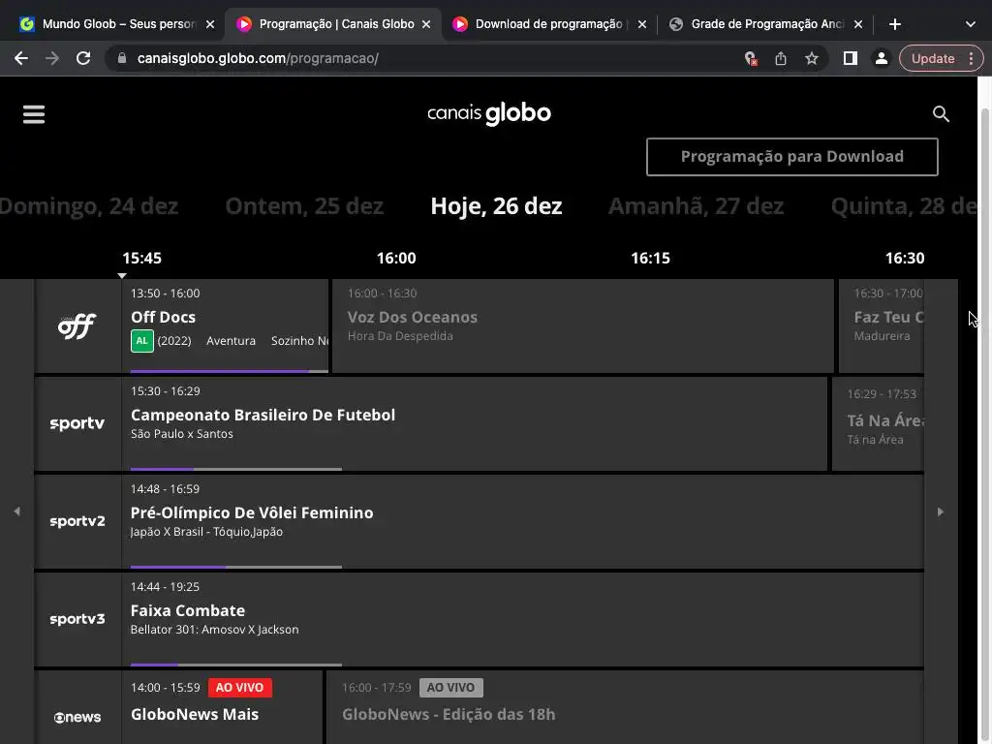
Task: Select the SporTV3 channel logo
Action: click(x=77, y=619)
